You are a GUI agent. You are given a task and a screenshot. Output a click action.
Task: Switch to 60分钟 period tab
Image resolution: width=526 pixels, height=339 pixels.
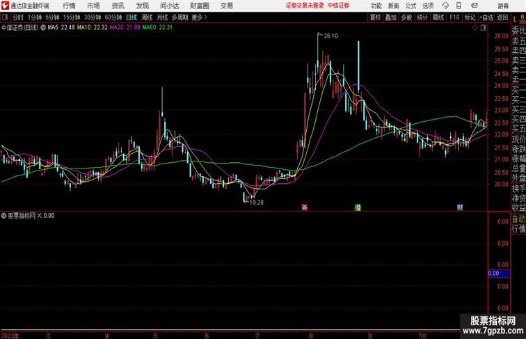point(113,17)
